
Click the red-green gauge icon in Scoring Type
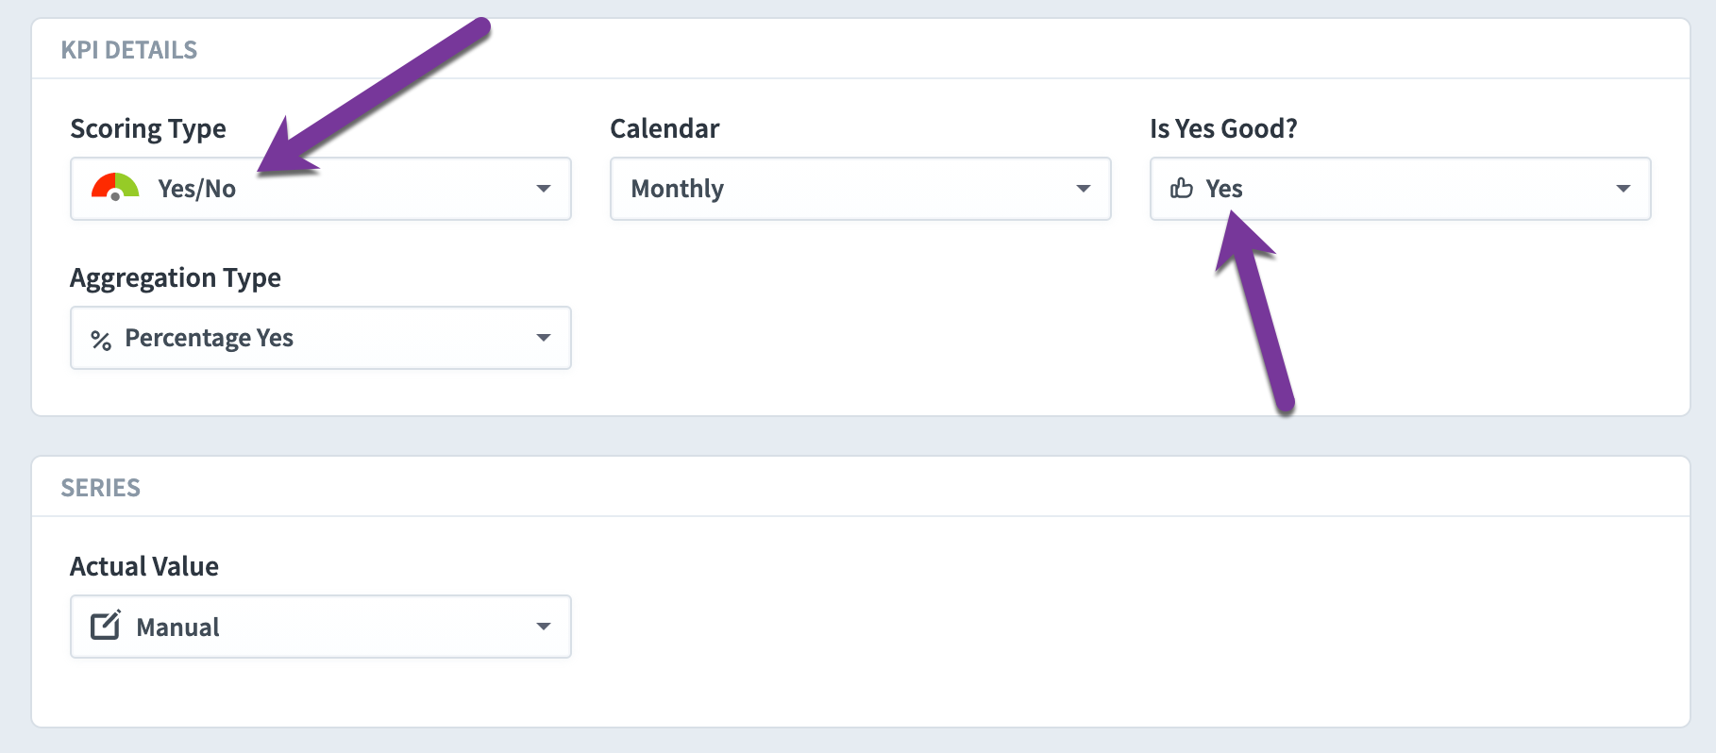pos(115,187)
